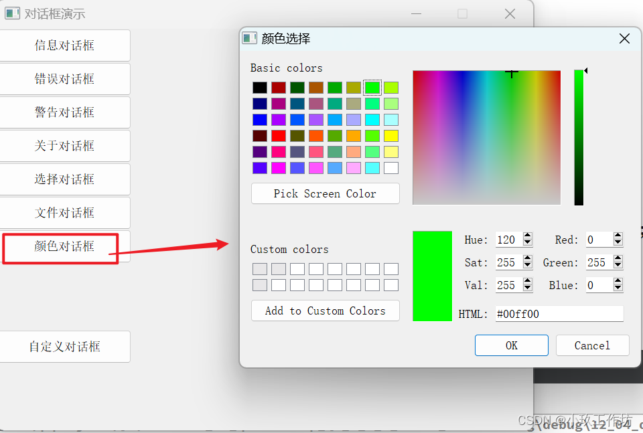
Task: Open 警告对话框 in the demo window
Action: pyautogui.click(x=64, y=112)
